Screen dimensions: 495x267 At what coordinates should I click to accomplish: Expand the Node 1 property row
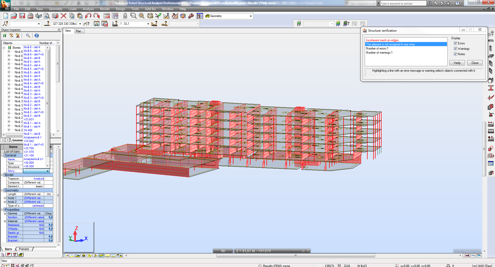pos(5,198)
